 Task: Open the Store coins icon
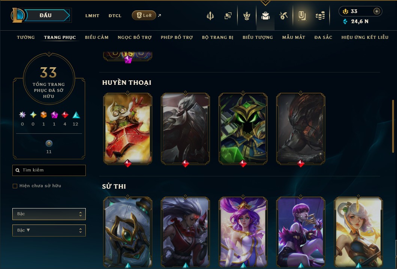(320, 16)
